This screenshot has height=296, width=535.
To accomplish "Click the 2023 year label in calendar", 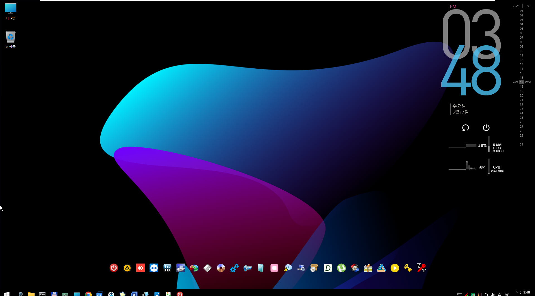I will 516,6.
